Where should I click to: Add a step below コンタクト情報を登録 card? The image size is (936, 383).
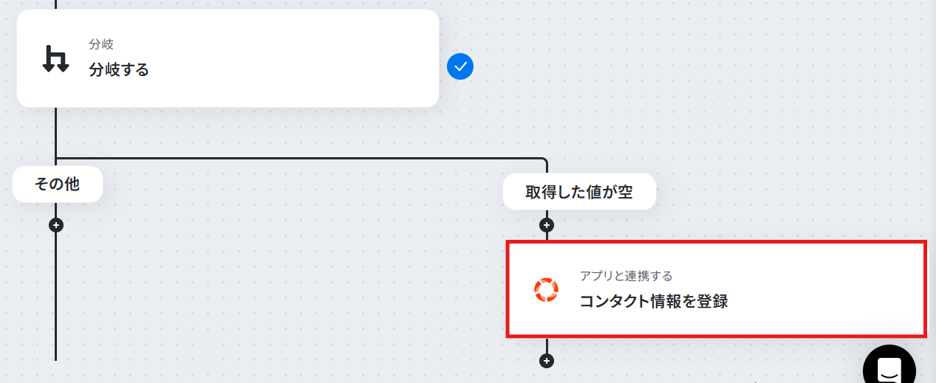(x=546, y=361)
